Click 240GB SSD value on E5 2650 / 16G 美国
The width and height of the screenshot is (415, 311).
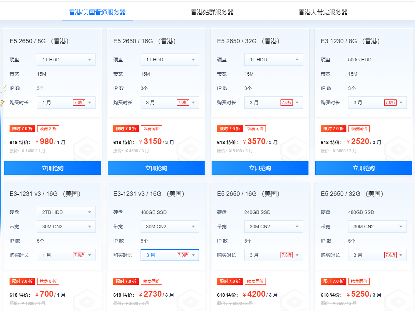click(x=257, y=212)
